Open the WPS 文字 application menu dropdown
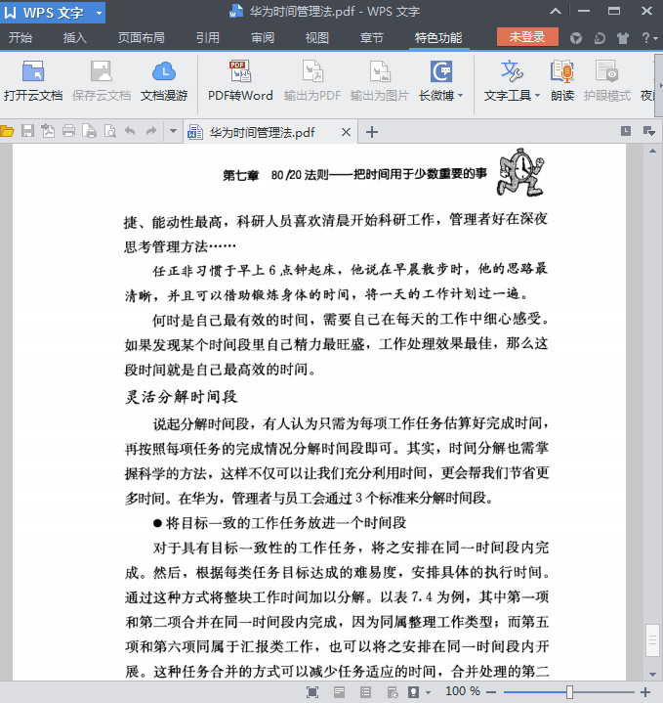 (99, 13)
